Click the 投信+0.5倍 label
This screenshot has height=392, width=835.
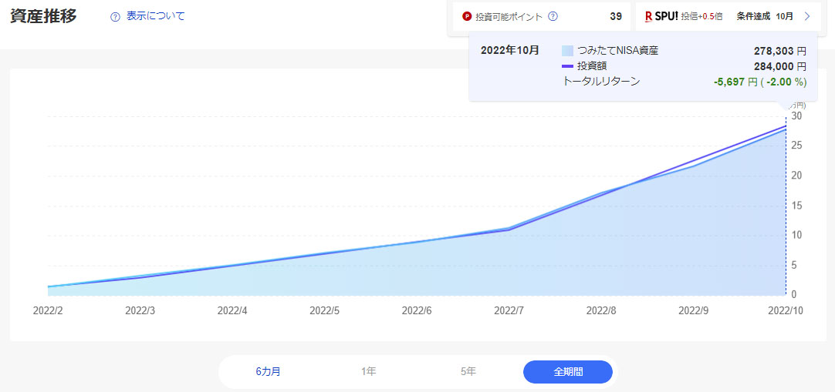(701, 16)
